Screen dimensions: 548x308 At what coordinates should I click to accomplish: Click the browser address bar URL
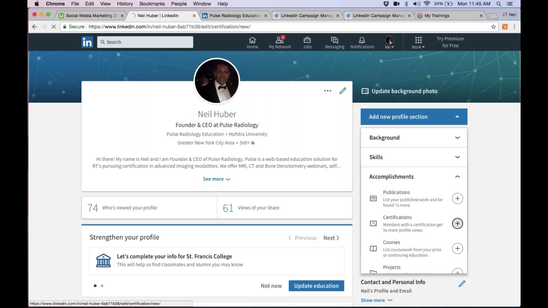pos(169,27)
